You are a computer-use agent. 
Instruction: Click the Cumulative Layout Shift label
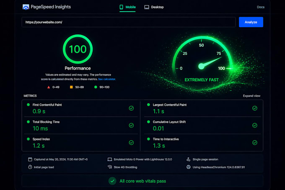(x=169, y=122)
